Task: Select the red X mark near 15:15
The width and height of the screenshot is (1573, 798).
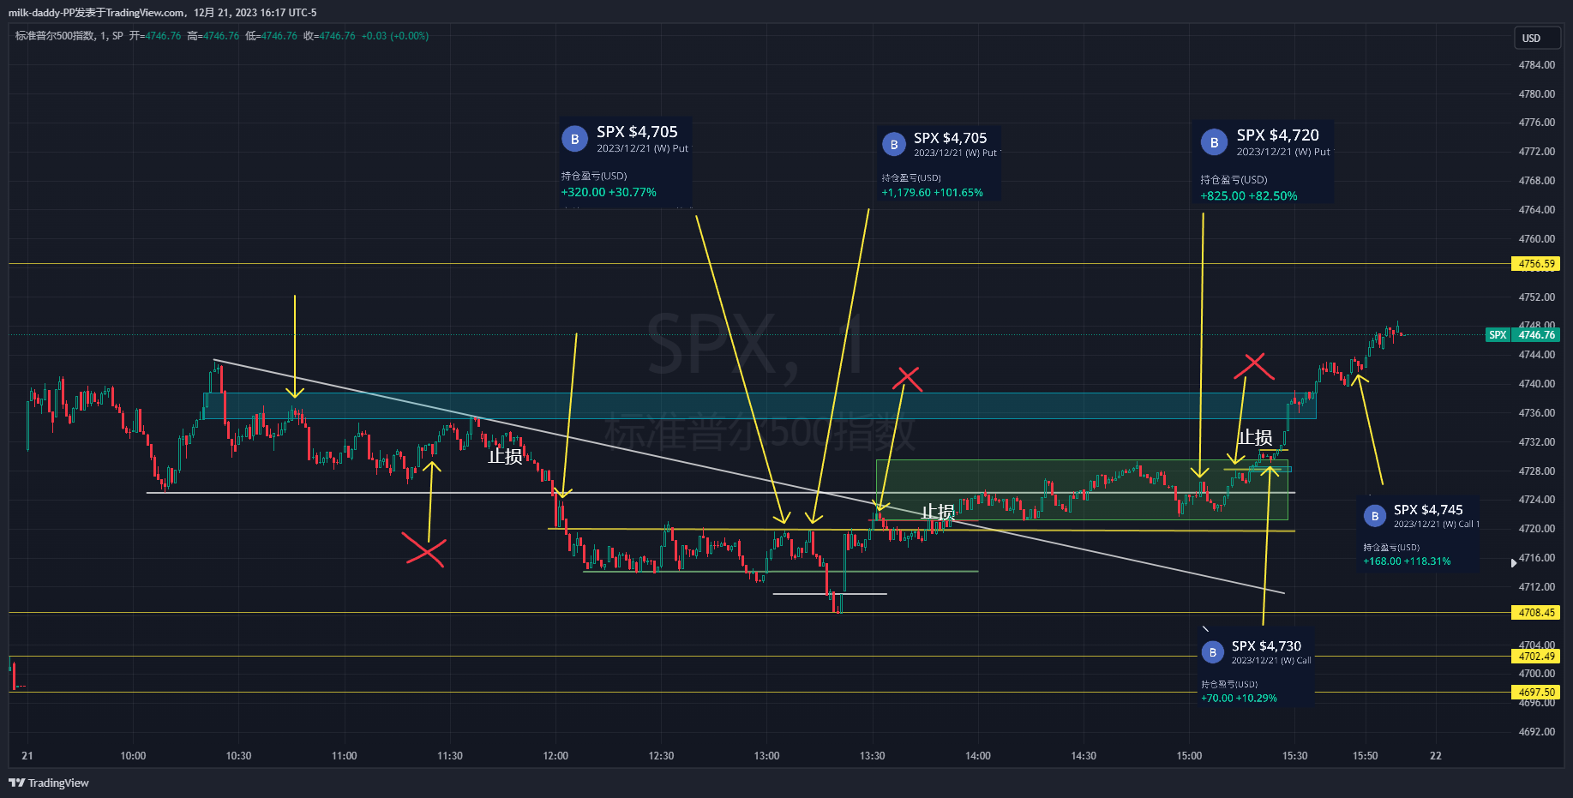Action: [x=1254, y=366]
